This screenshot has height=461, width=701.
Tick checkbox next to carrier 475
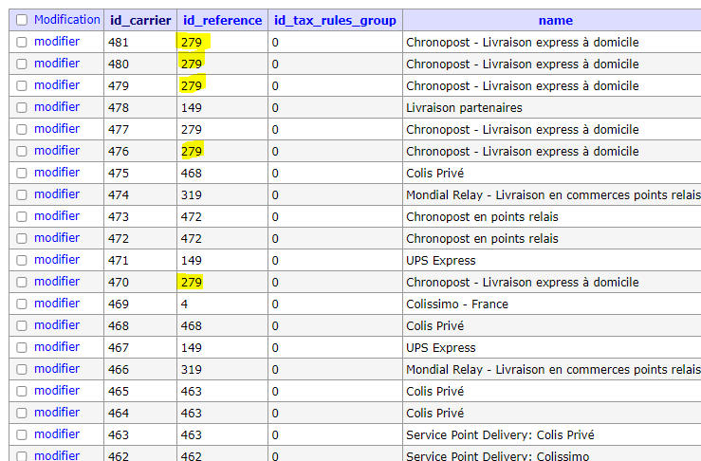(22, 173)
